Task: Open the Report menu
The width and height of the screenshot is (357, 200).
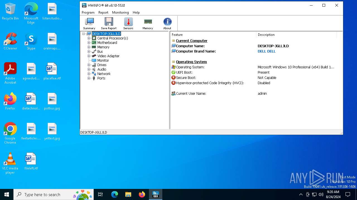Action: (103, 12)
